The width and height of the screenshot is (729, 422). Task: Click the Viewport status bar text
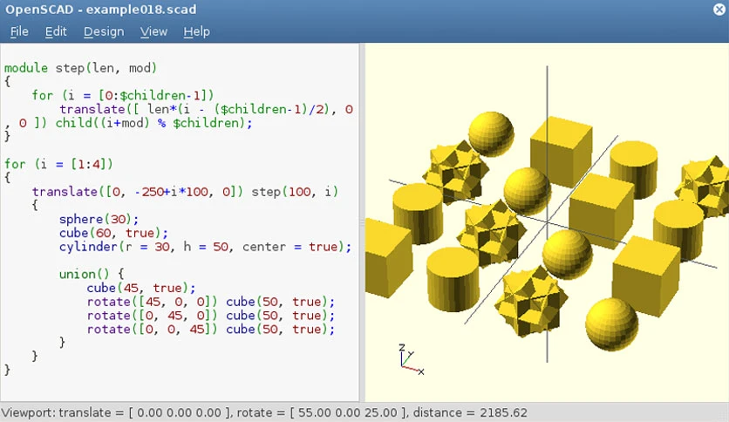click(264, 412)
